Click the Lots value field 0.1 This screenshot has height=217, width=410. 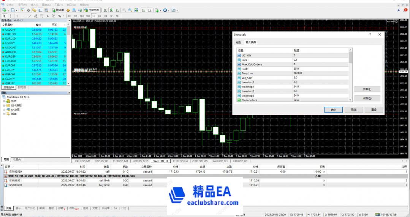(321, 60)
